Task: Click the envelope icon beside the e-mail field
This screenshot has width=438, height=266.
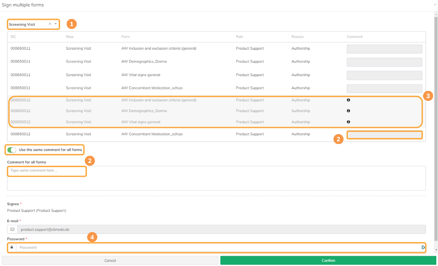Action: pos(12,230)
